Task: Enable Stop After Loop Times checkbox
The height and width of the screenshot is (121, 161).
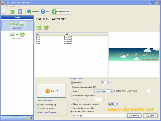Action: [116, 91]
